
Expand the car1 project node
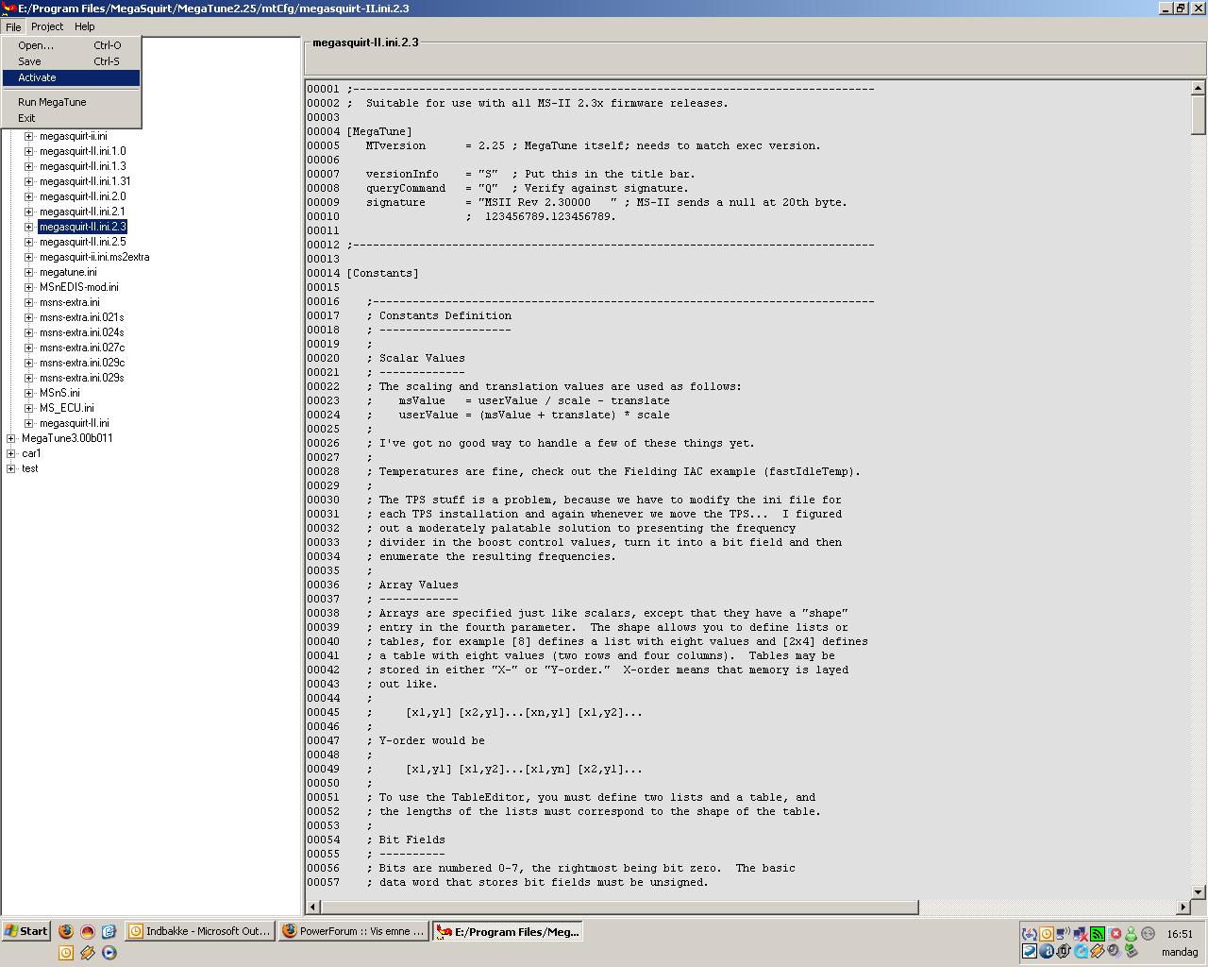coord(11,453)
